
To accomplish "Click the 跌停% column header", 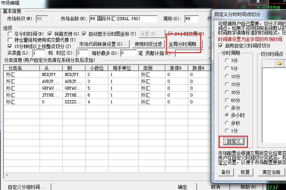I will 199,68.
